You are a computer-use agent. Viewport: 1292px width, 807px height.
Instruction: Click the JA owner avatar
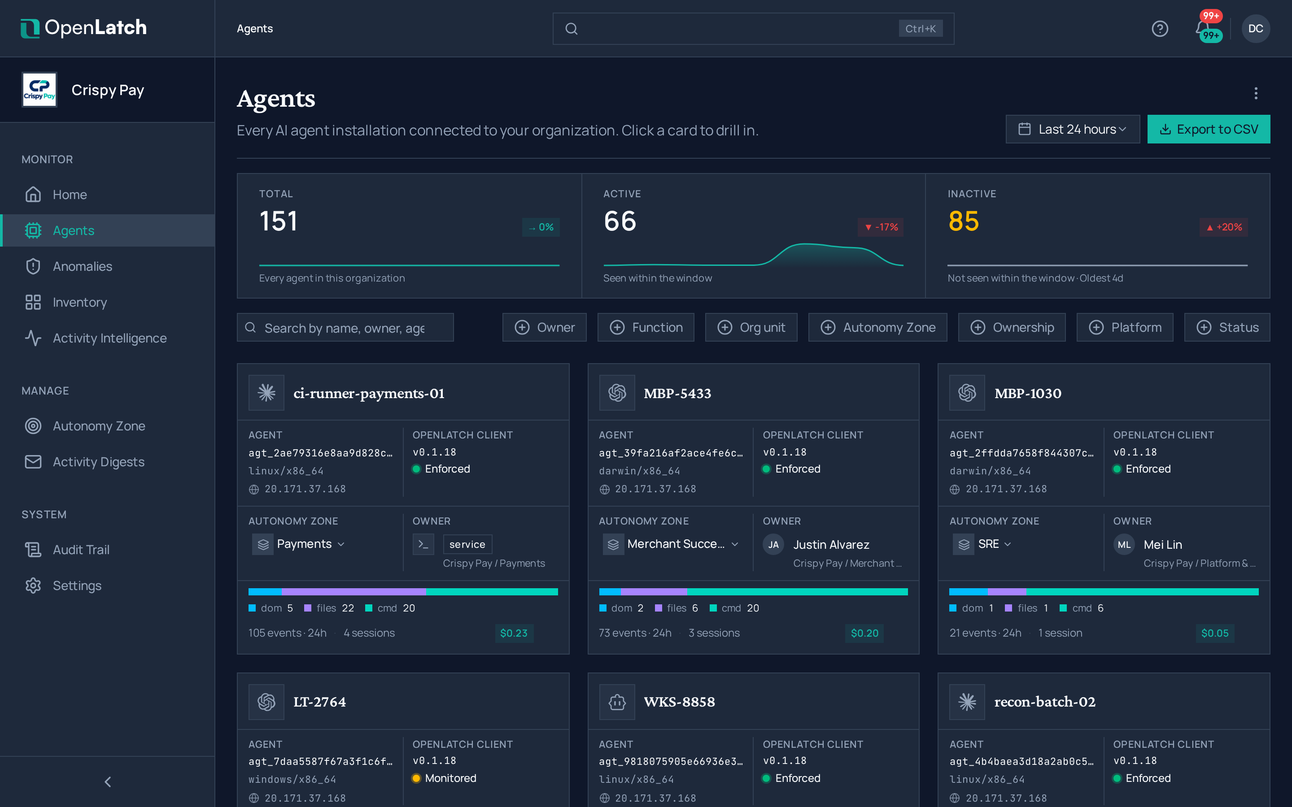[773, 544]
